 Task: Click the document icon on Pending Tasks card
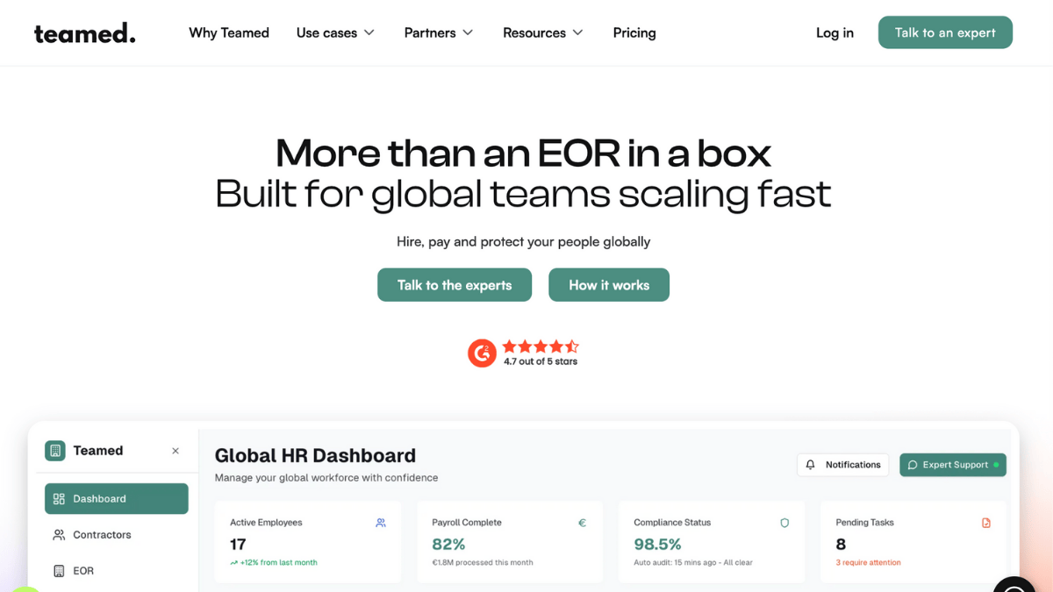(985, 522)
